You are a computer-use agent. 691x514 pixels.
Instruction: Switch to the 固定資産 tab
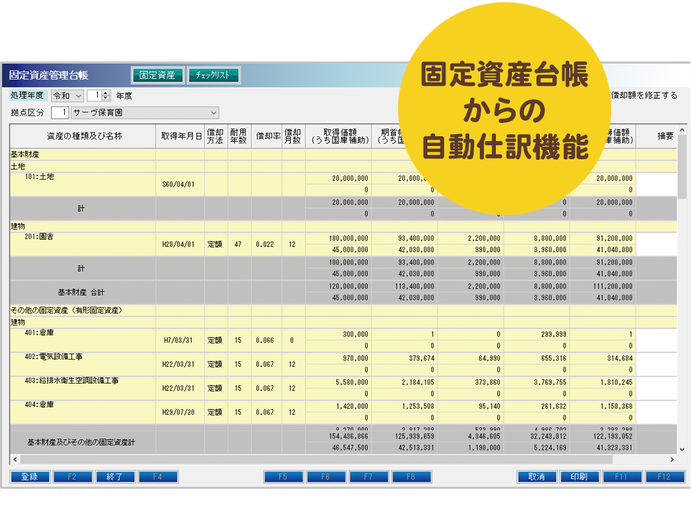click(157, 75)
